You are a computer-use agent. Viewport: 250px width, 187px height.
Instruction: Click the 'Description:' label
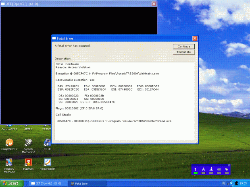click(x=63, y=59)
